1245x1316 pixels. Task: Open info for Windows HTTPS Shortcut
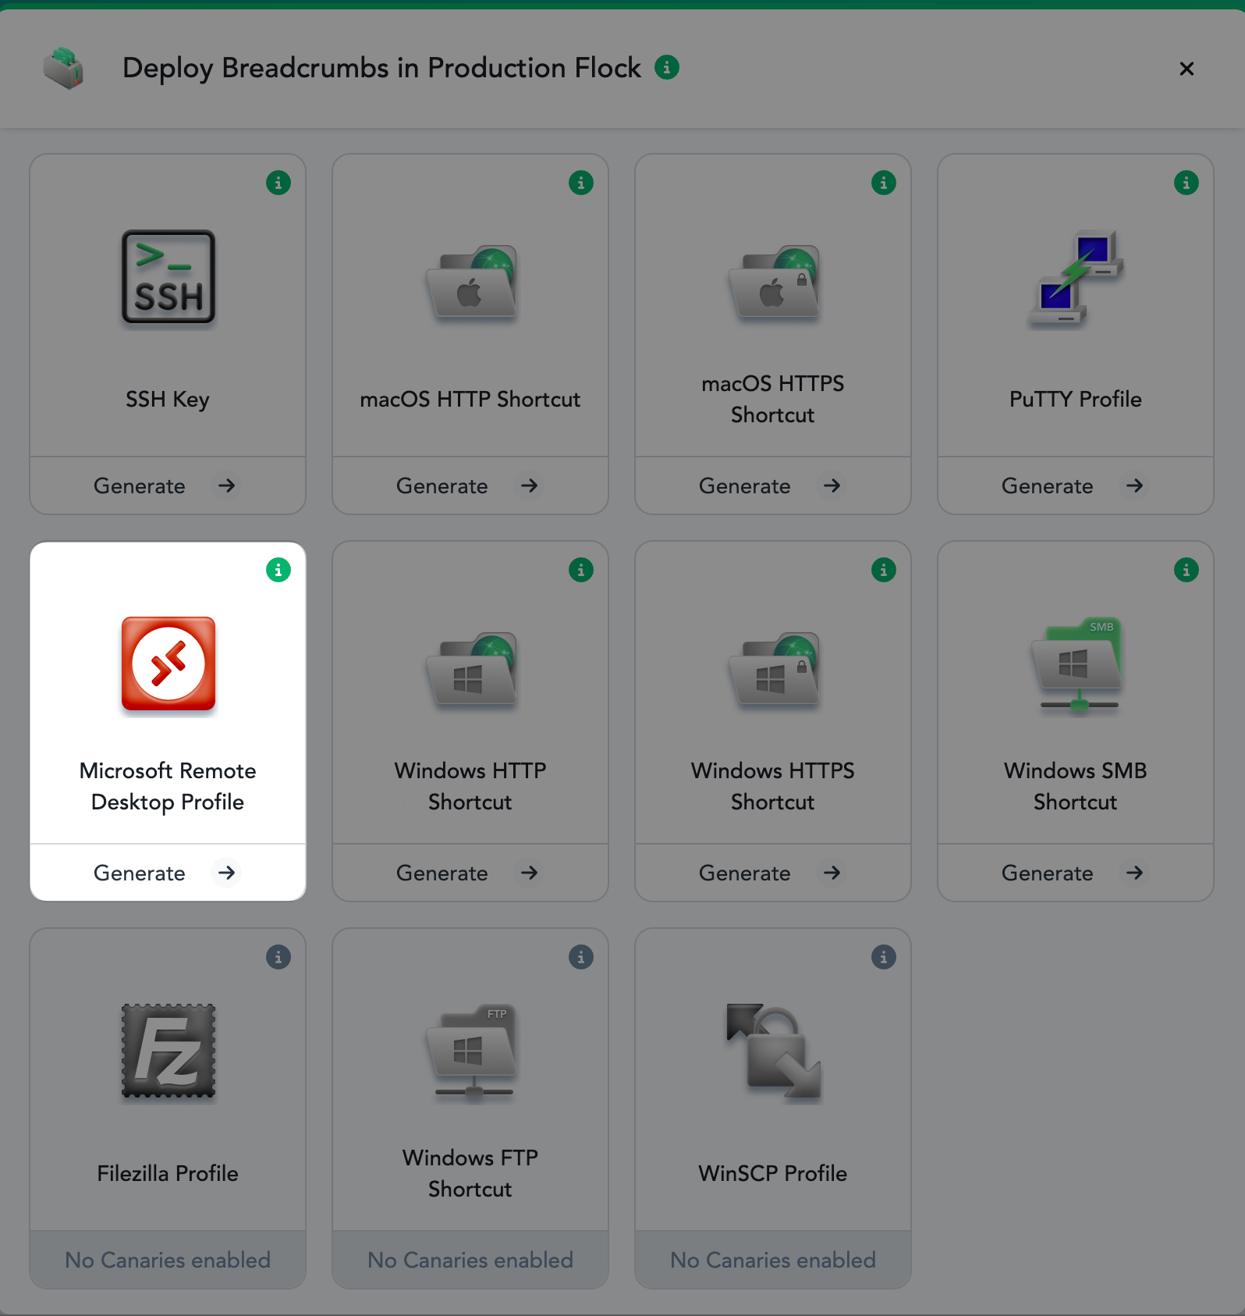pos(884,570)
